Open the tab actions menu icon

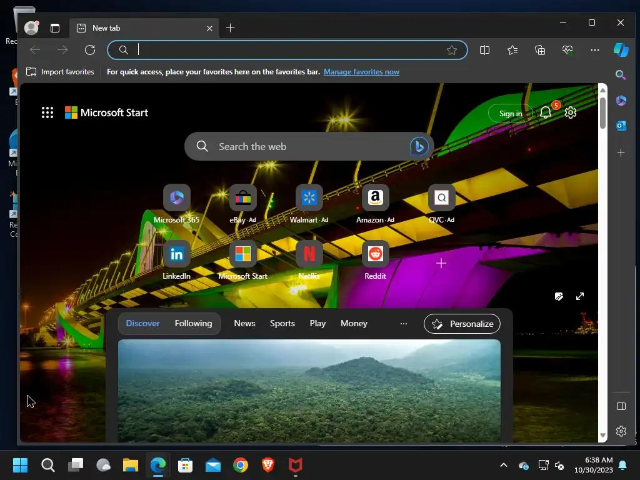pyautogui.click(x=55, y=28)
